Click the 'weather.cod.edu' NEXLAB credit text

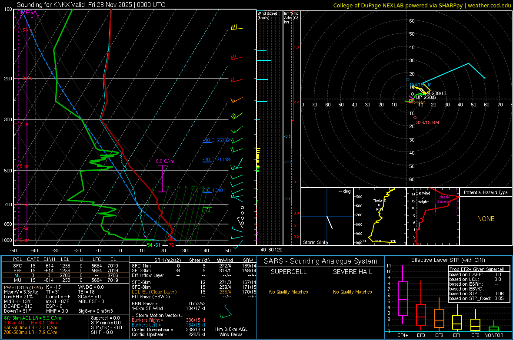pyautogui.click(x=489, y=5)
